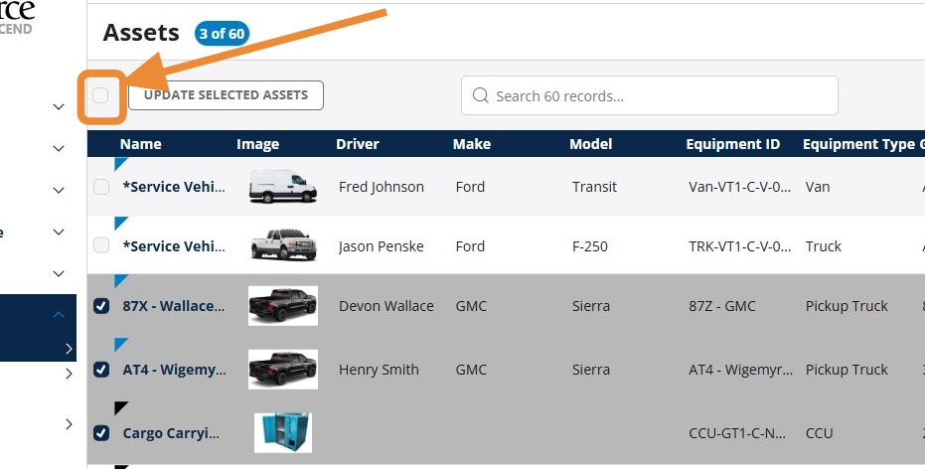Click the Van equipment type cell
Image resolution: width=925 pixels, height=469 pixels.
(818, 187)
